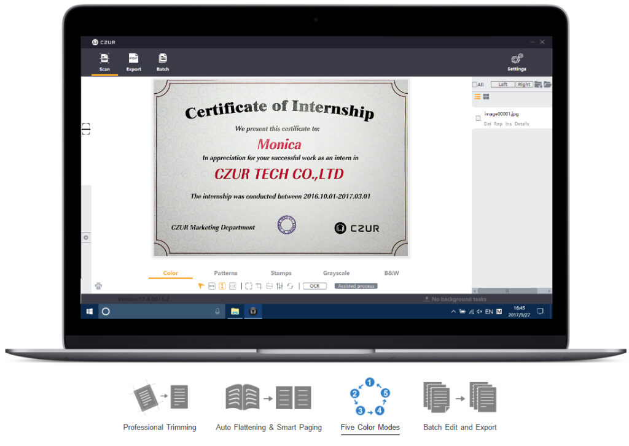Click the open folder icon
The height and width of the screenshot is (446, 629).
[x=547, y=85]
